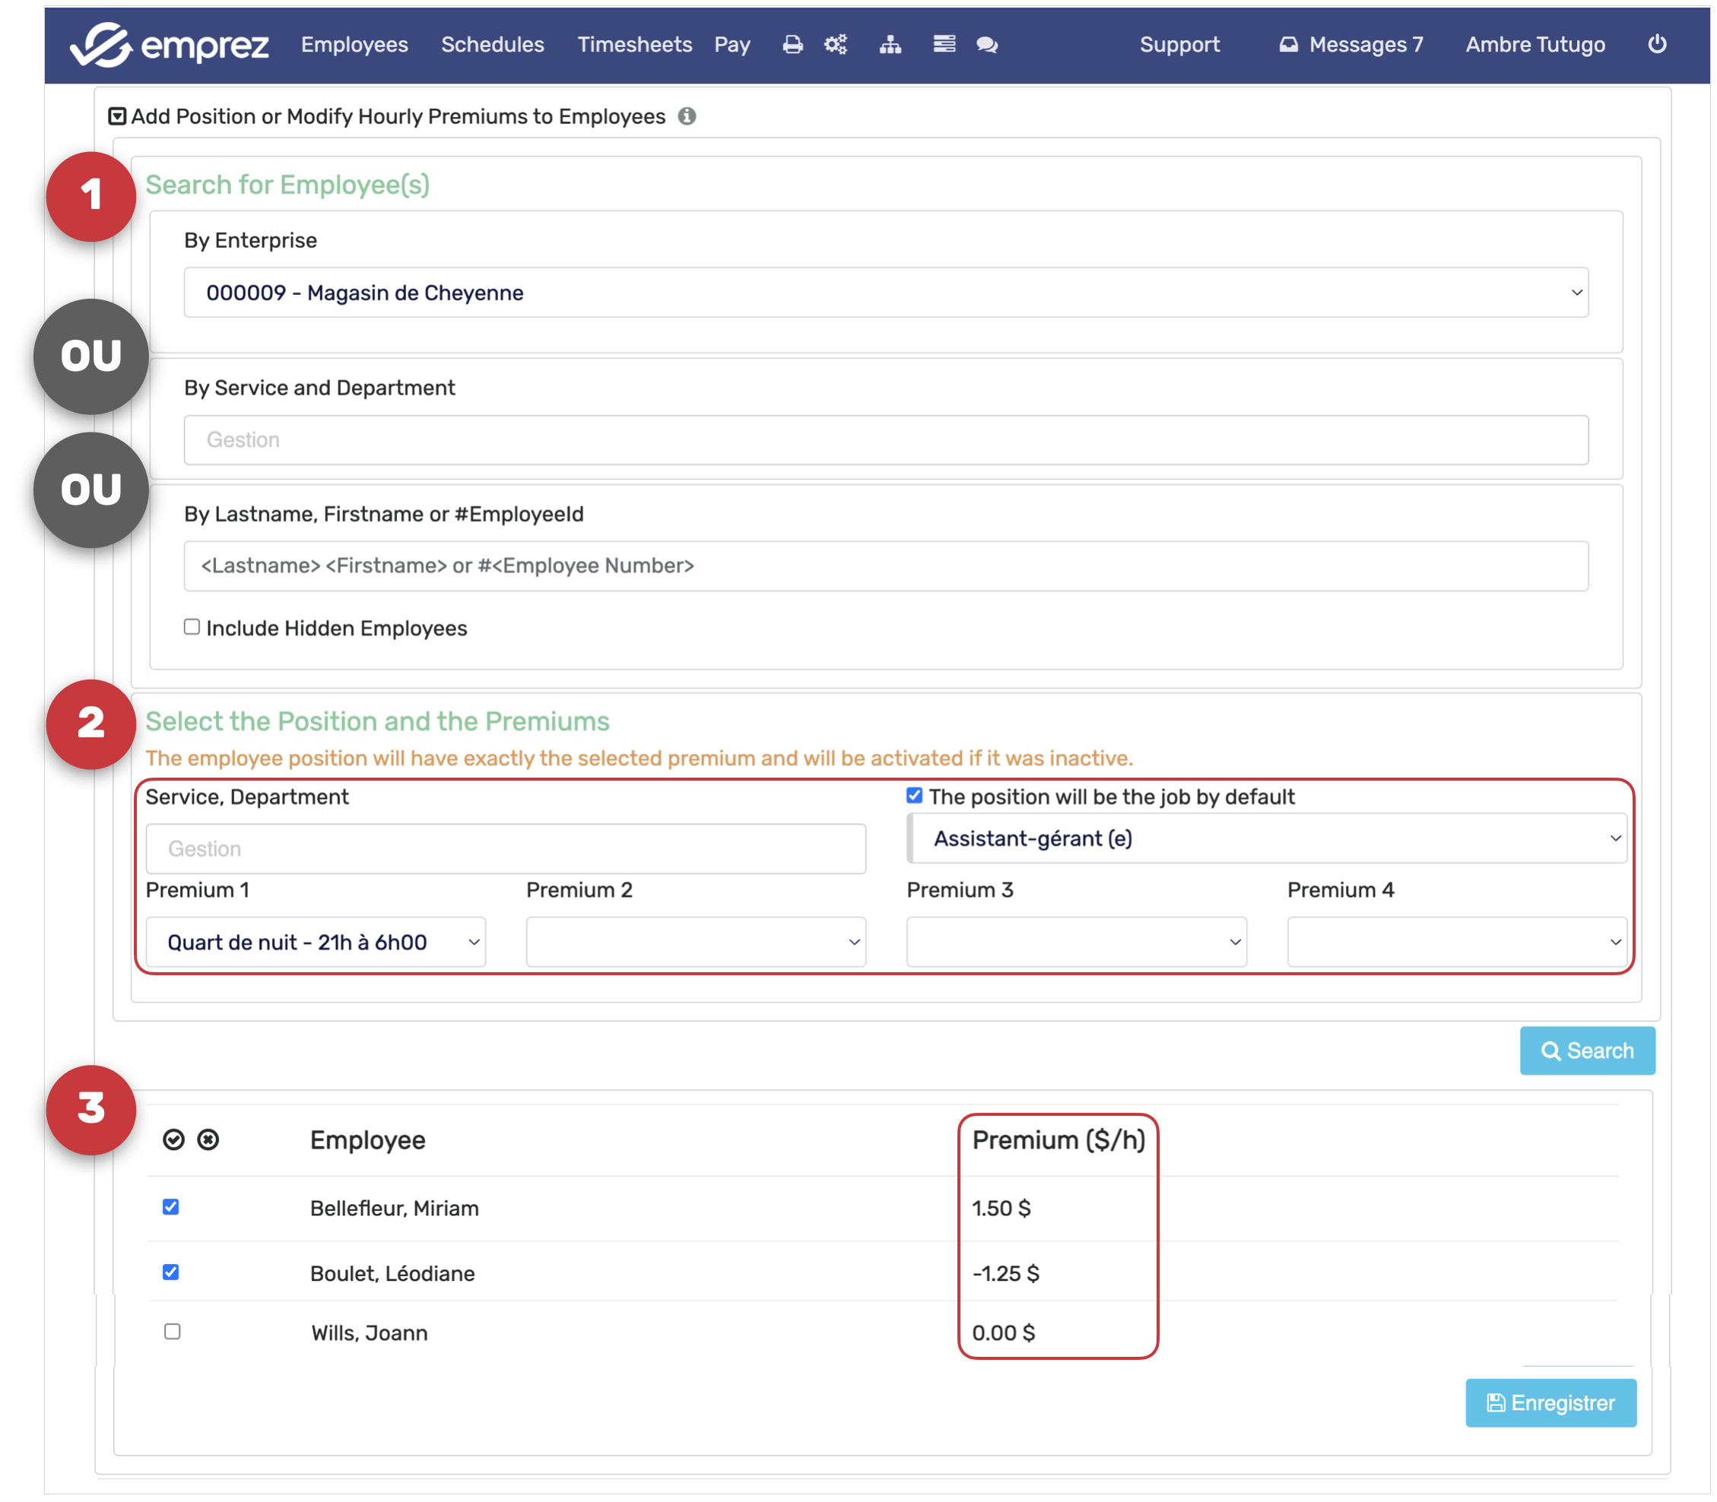Click the printer icon in navbar
This screenshot has height=1502, width=1717.
coord(792,44)
